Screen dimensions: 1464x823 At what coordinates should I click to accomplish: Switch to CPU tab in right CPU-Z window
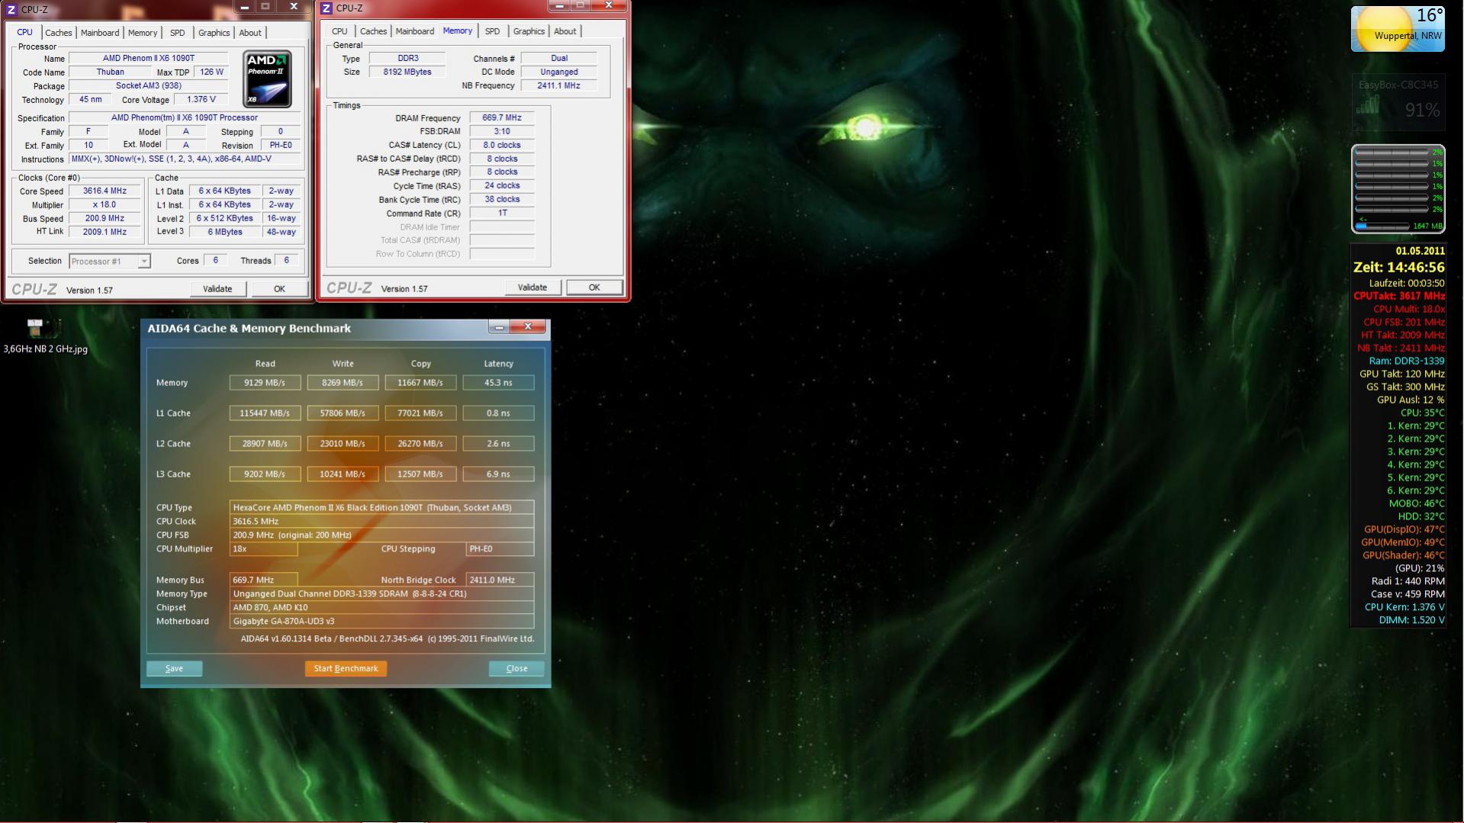click(339, 31)
